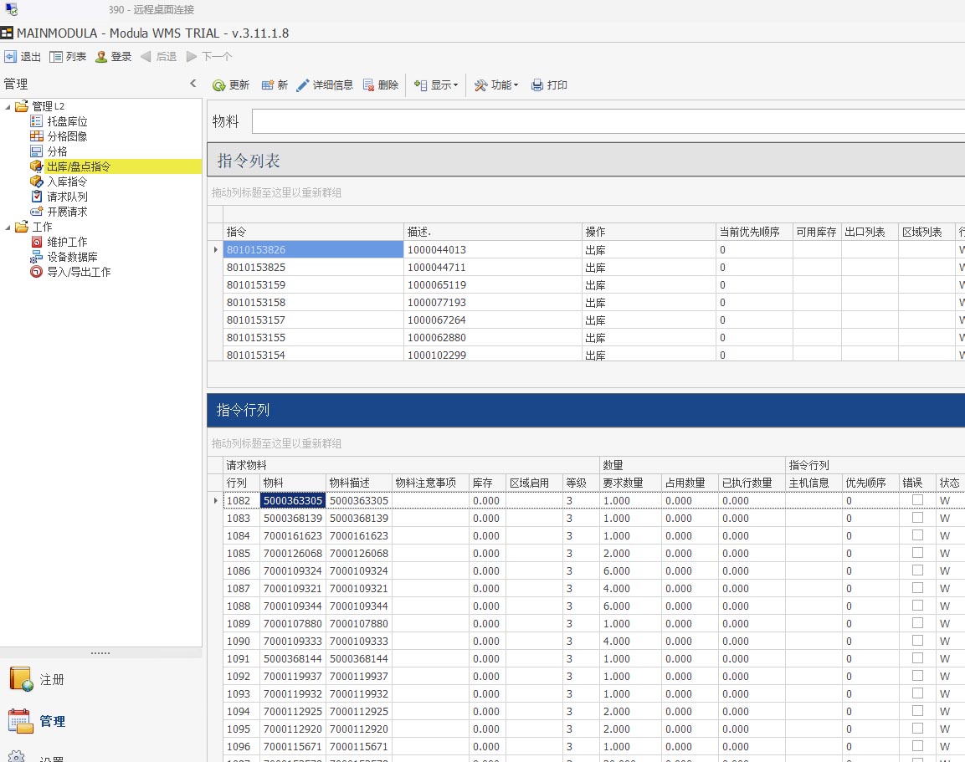Toggle the 错误 checkbox for row 1085
965x762 pixels.
(x=917, y=553)
